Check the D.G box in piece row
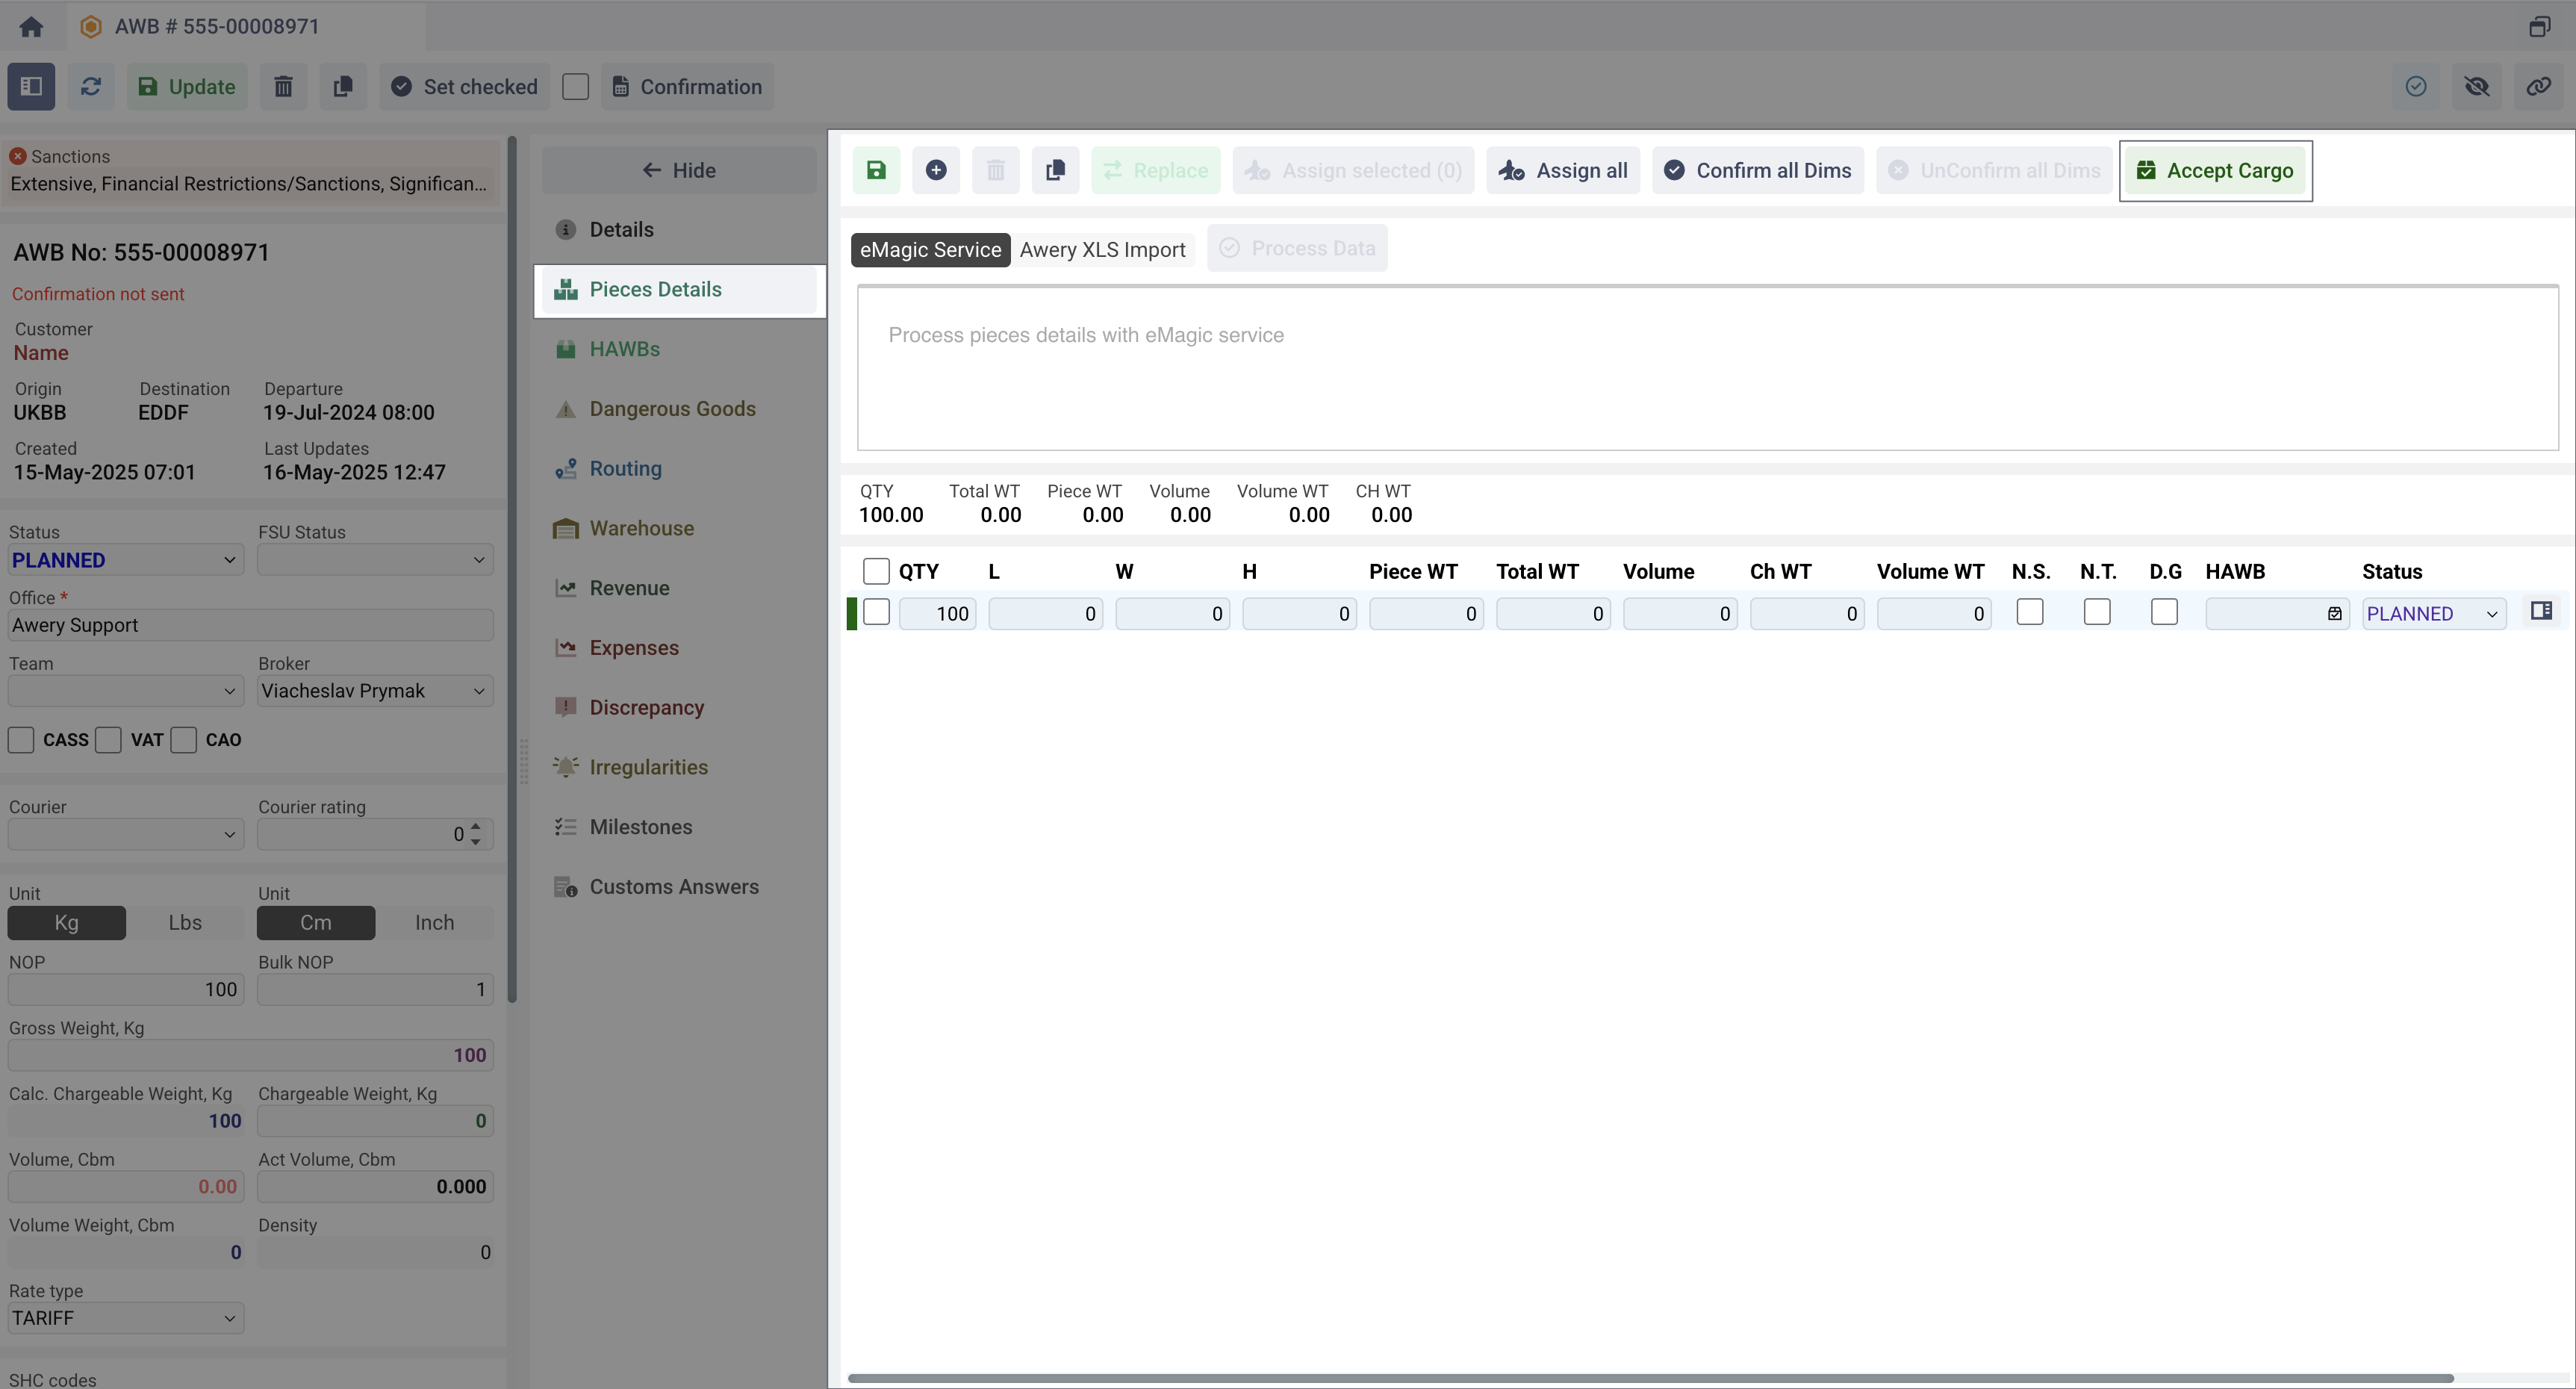Image resolution: width=2576 pixels, height=1389 pixels. [2163, 612]
